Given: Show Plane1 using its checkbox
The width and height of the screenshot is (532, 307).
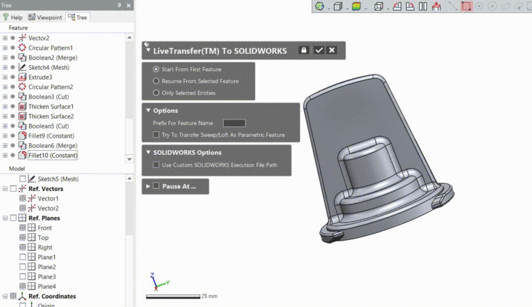Looking at the screenshot, I should (22, 257).
